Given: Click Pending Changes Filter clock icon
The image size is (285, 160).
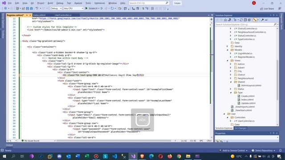Looking at the screenshot, I should 235,20.
